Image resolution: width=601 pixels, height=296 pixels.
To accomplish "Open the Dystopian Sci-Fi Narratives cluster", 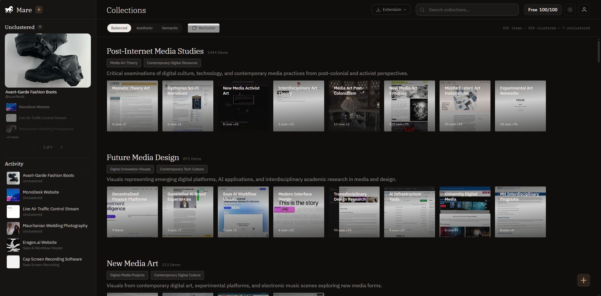I will coord(188,106).
